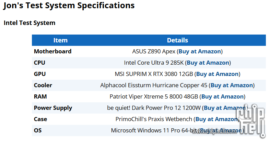
Task: Open Buy at Amazon link for be quiet! power supply
Action: [225, 108]
